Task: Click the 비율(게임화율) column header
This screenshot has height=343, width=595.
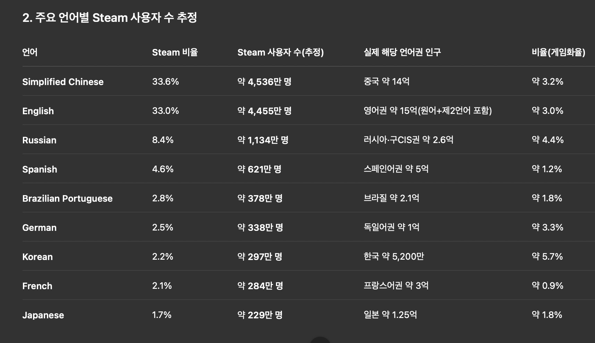Action: click(558, 52)
